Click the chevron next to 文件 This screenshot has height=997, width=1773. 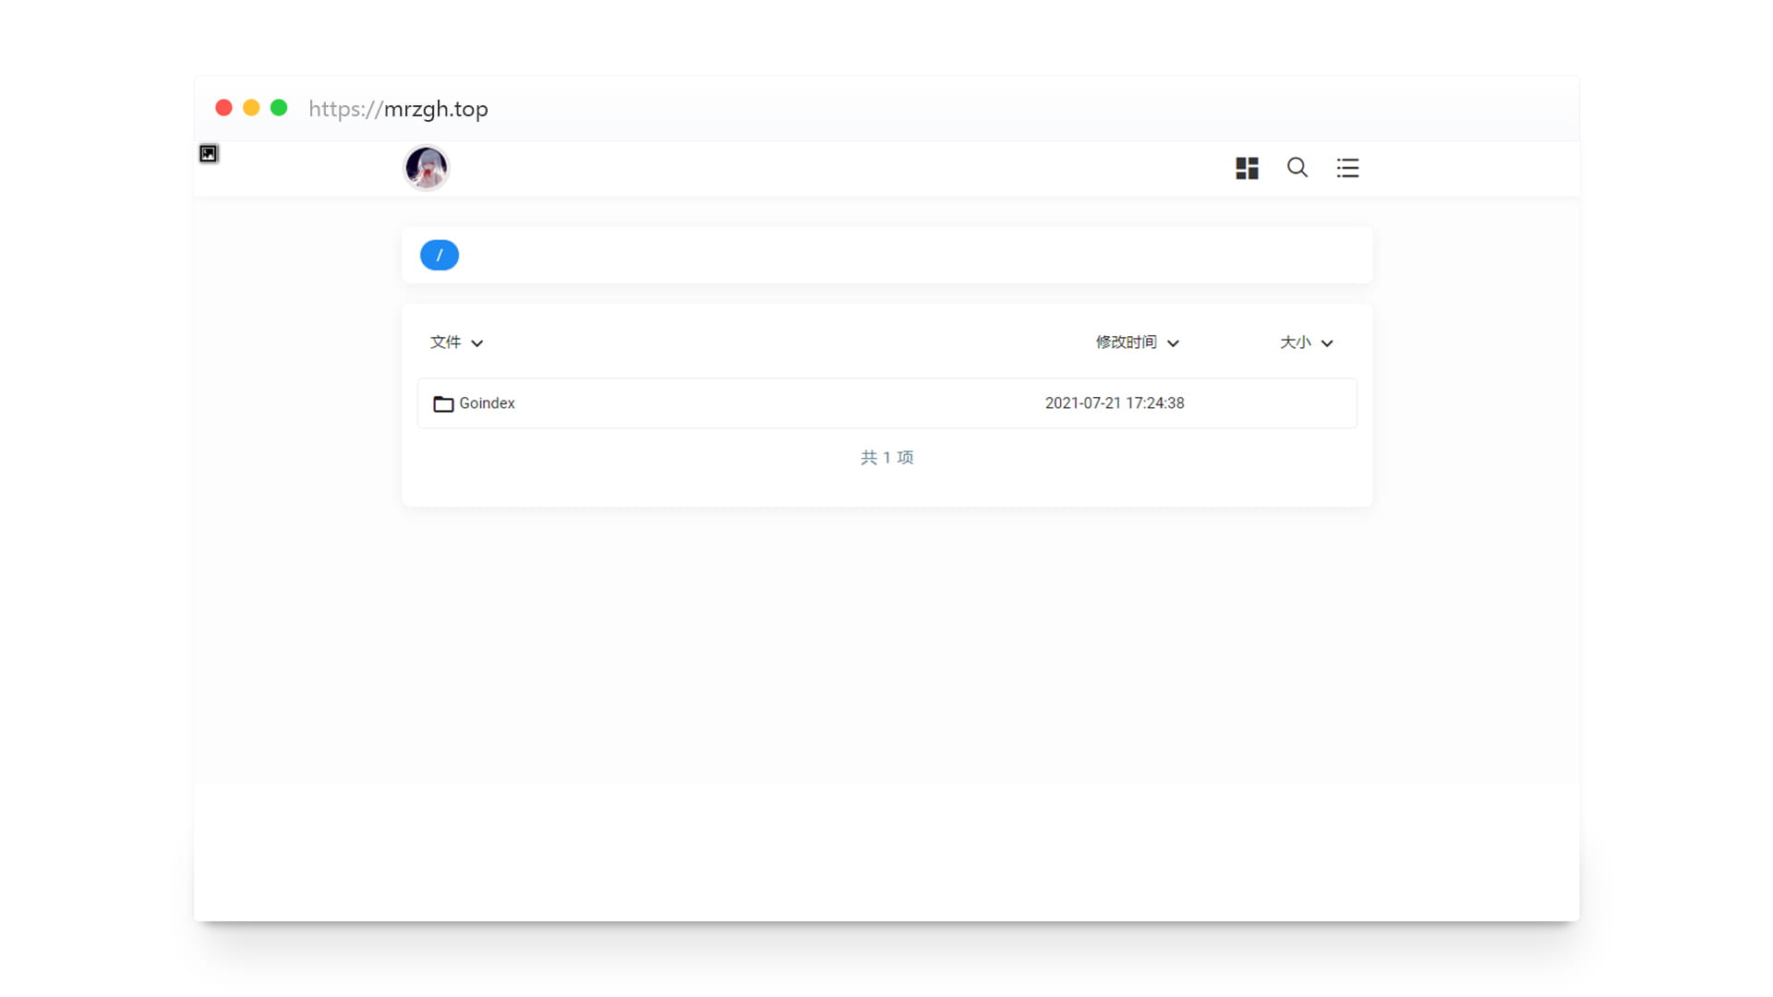pyautogui.click(x=477, y=343)
